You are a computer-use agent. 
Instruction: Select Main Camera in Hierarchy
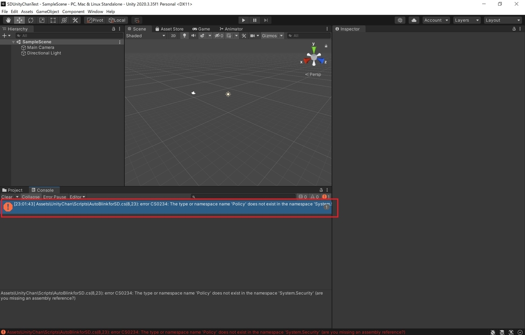click(41, 47)
